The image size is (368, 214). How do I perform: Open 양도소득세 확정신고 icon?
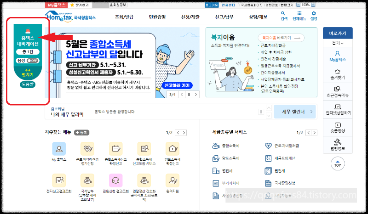pyautogui.click(x=172, y=149)
